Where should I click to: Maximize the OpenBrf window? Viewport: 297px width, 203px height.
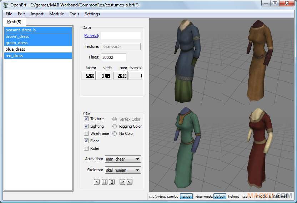275,4
